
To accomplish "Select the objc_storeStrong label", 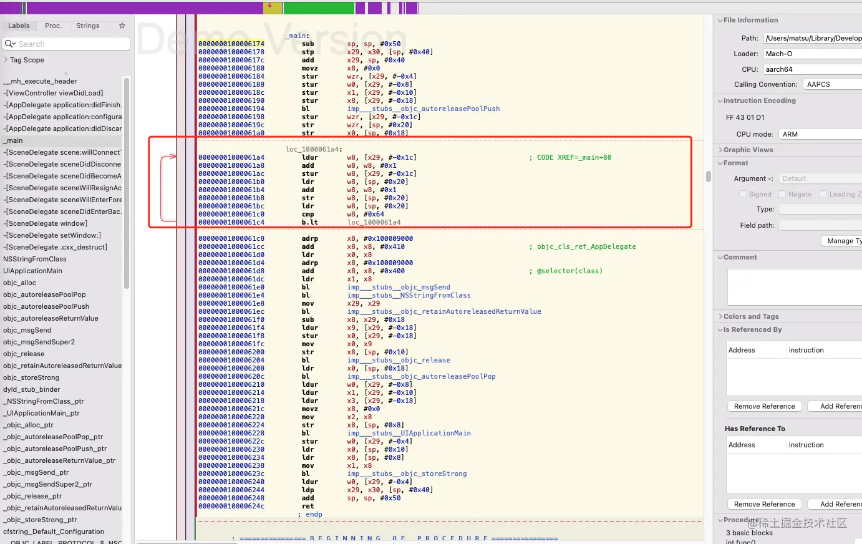I will pos(31,377).
